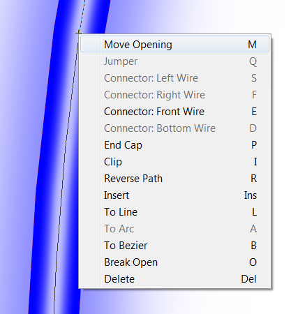Click the Del shortcut label
291x314 pixels.
coord(248,279)
